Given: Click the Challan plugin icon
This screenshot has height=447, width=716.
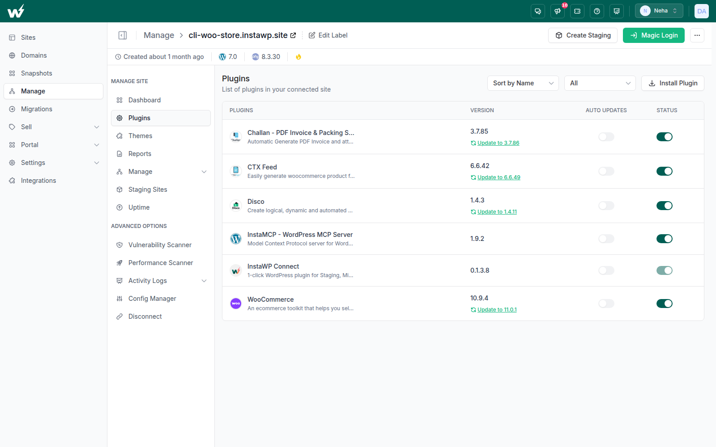Looking at the screenshot, I should point(236,137).
